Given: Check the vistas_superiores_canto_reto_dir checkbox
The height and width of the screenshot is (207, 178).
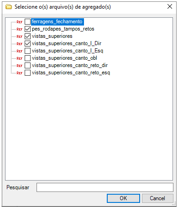Looking at the screenshot, I should (27, 66).
